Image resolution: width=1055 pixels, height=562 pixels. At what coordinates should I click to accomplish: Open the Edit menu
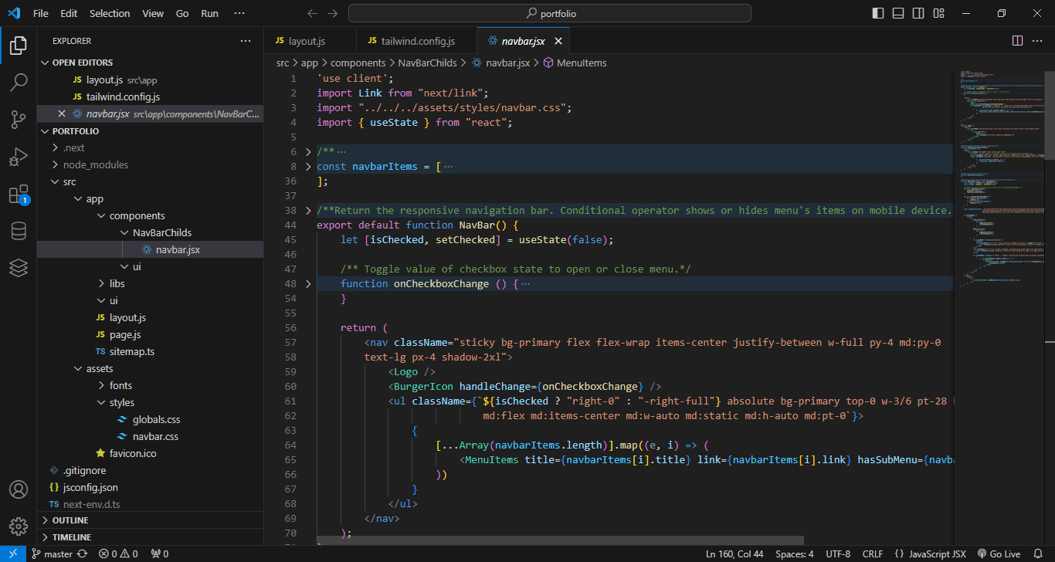click(x=69, y=13)
